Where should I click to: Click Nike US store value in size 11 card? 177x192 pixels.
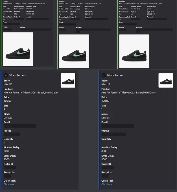pos(106,84)
